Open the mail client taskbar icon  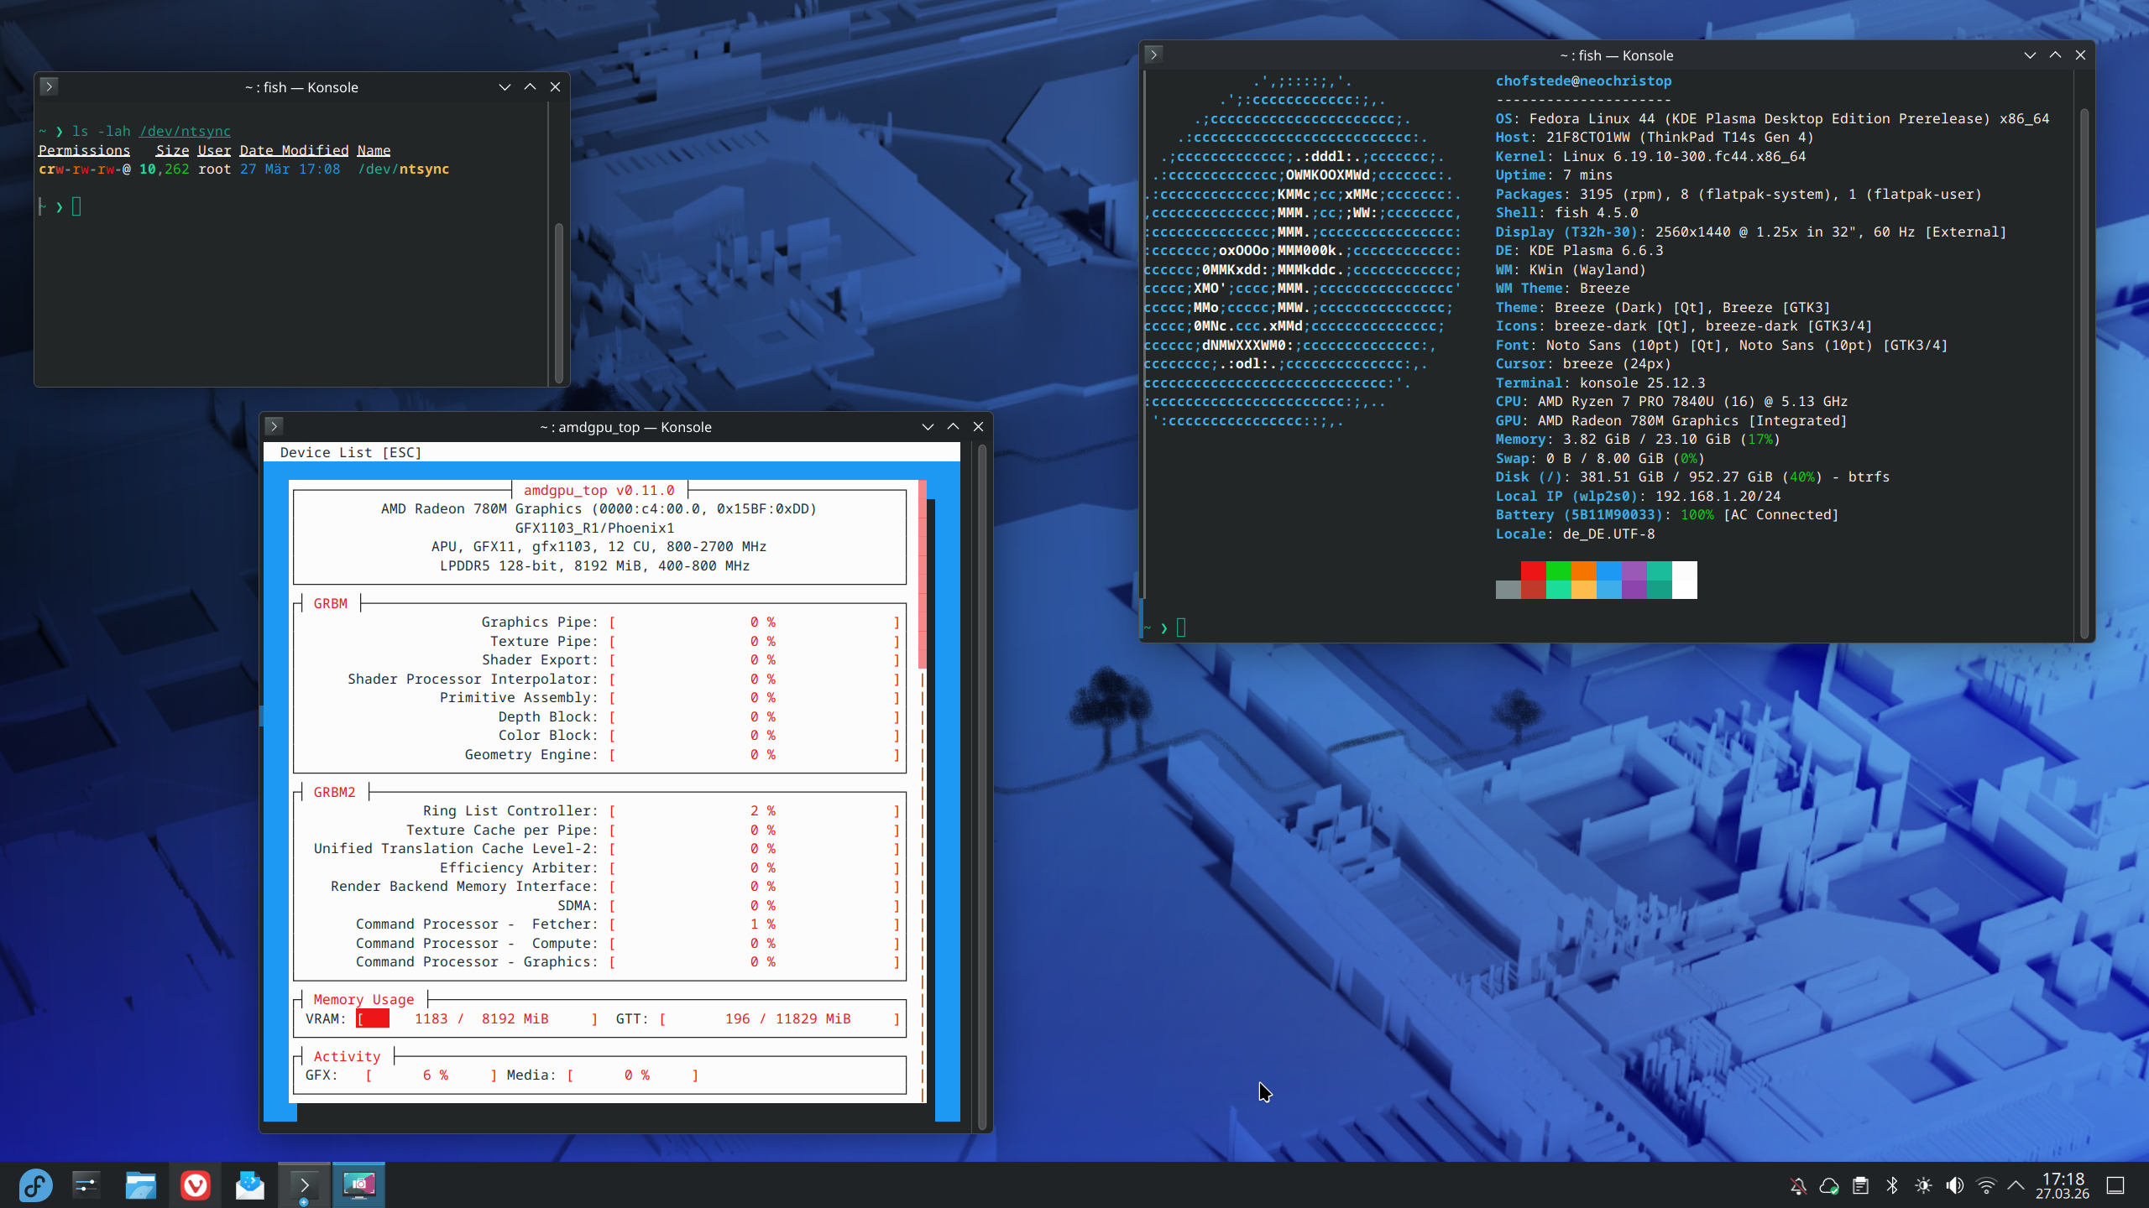[249, 1185]
